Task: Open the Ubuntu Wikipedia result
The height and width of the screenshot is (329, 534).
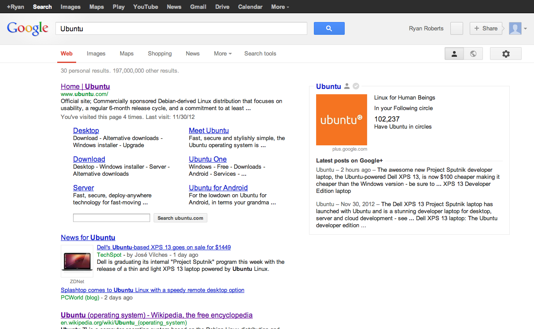Action: click(x=157, y=315)
